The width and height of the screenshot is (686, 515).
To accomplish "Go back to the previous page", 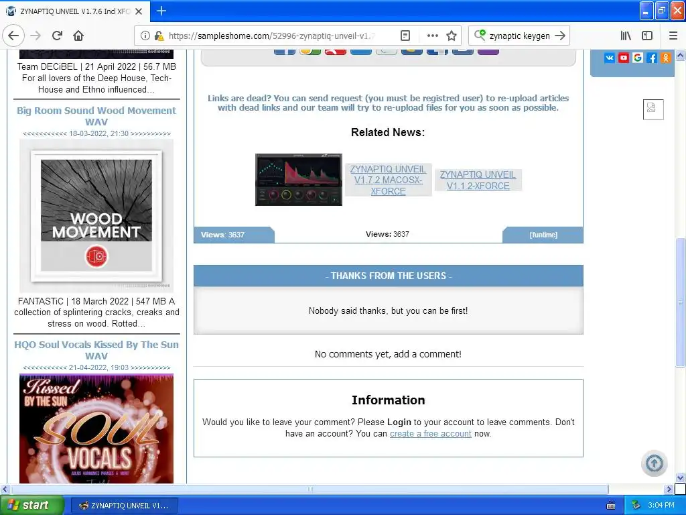I will coord(13,36).
